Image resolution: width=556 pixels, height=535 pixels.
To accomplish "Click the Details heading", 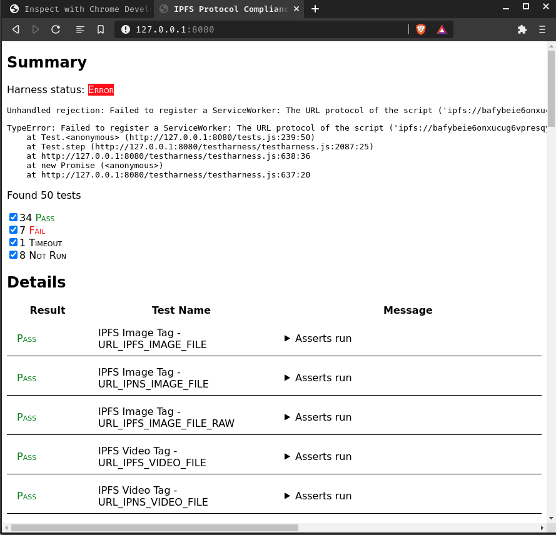I will [36, 282].
